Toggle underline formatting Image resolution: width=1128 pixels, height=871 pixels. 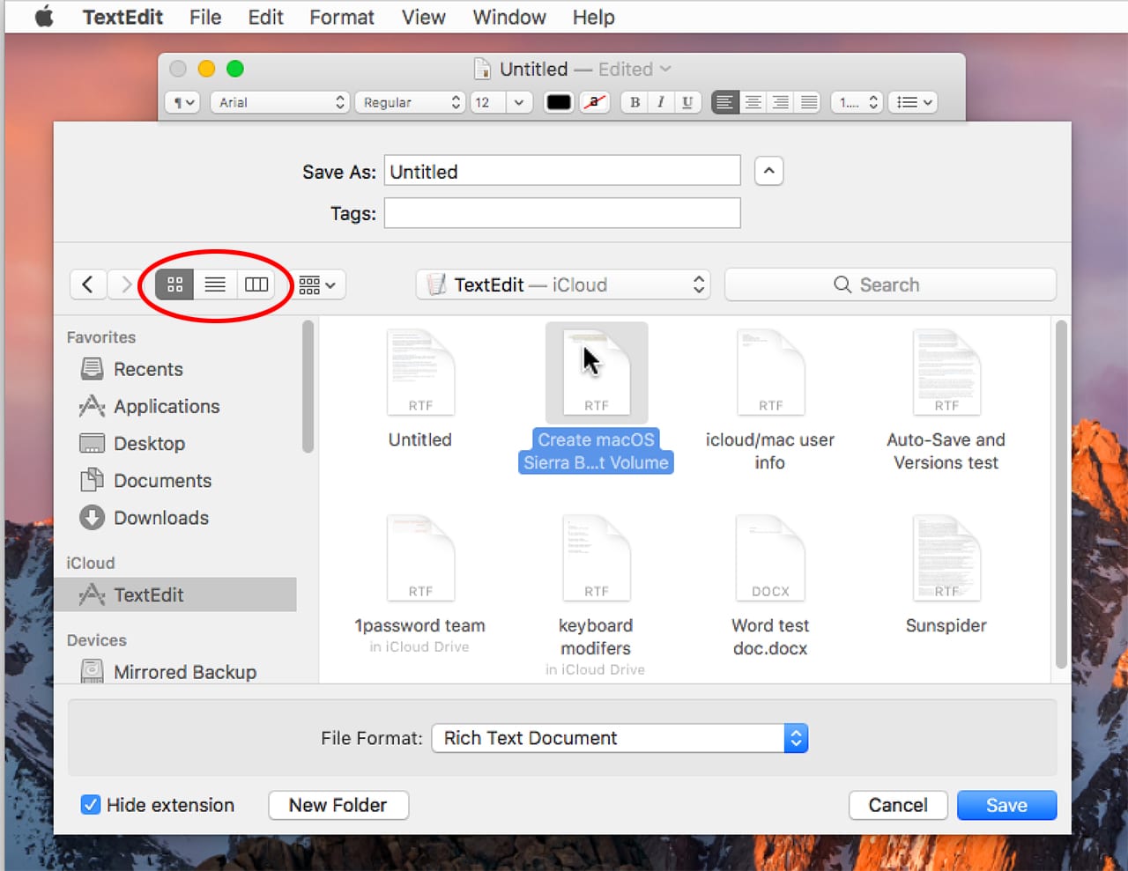[686, 102]
